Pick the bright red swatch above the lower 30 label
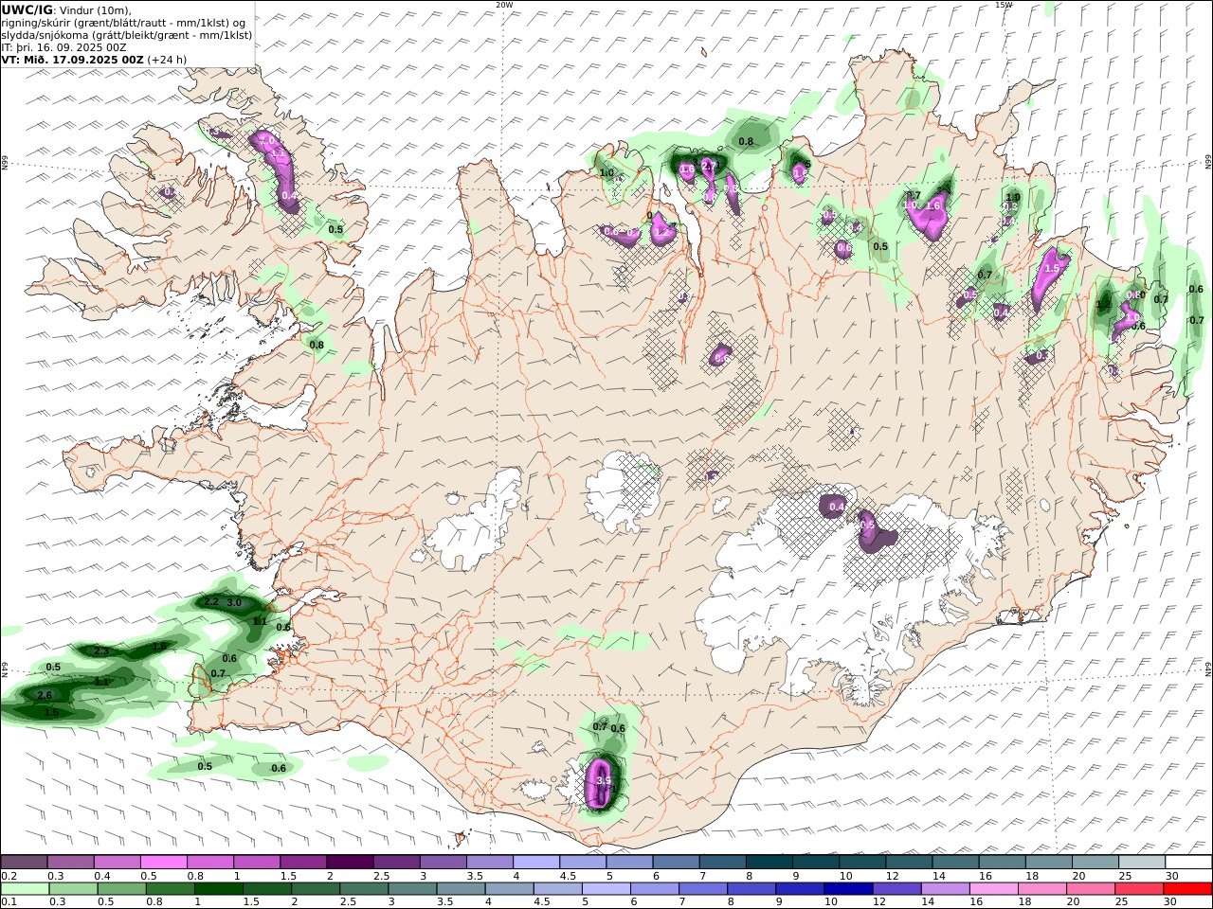Viewport: 1213px width, 909px height. pos(1187,888)
